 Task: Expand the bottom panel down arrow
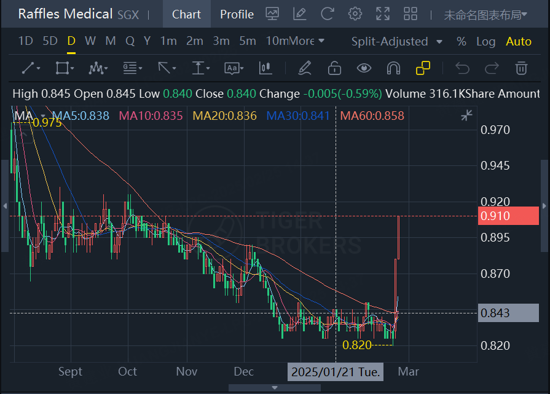(275, 388)
